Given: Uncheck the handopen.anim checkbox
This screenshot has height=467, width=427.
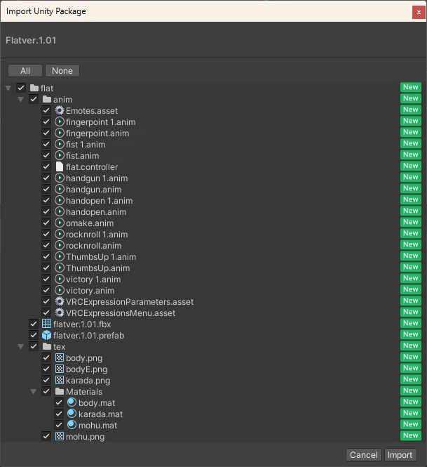Looking at the screenshot, I should click(46, 212).
